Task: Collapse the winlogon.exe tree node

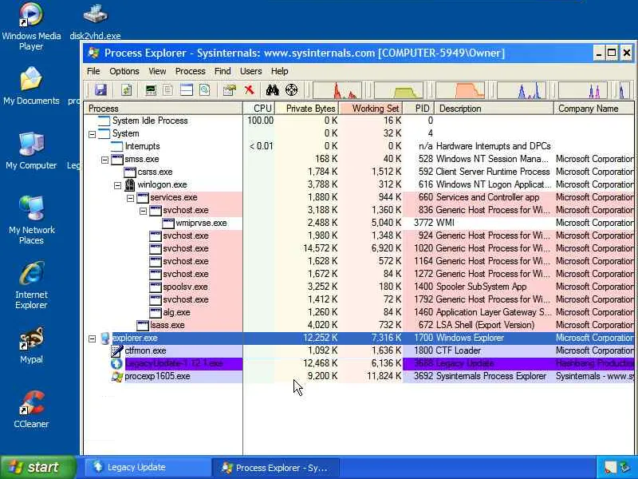Action: tap(117, 185)
